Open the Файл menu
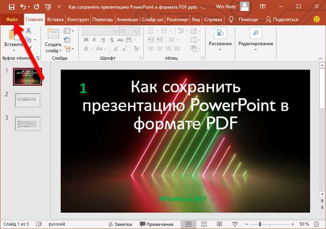The height and width of the screenshot is (229, 326). pos(12,19)
